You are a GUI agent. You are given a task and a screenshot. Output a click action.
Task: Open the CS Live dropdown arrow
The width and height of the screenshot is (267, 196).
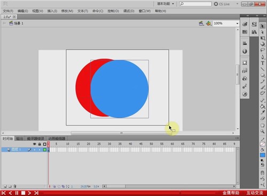point(237,4)
